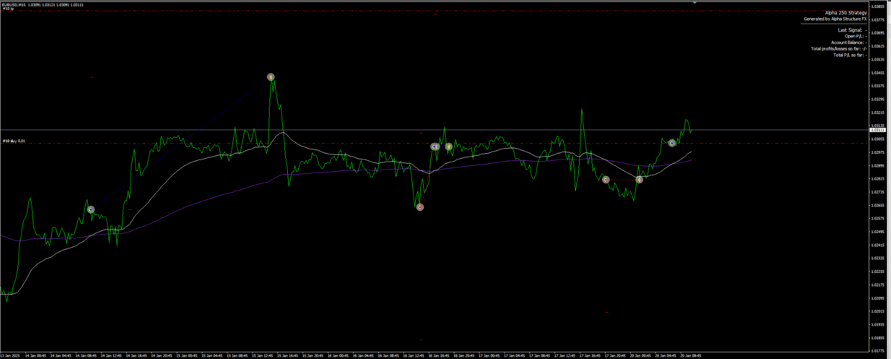Select the red sell marker at the 16 Jan low
The image size is (891, 359).
point(420,207)
